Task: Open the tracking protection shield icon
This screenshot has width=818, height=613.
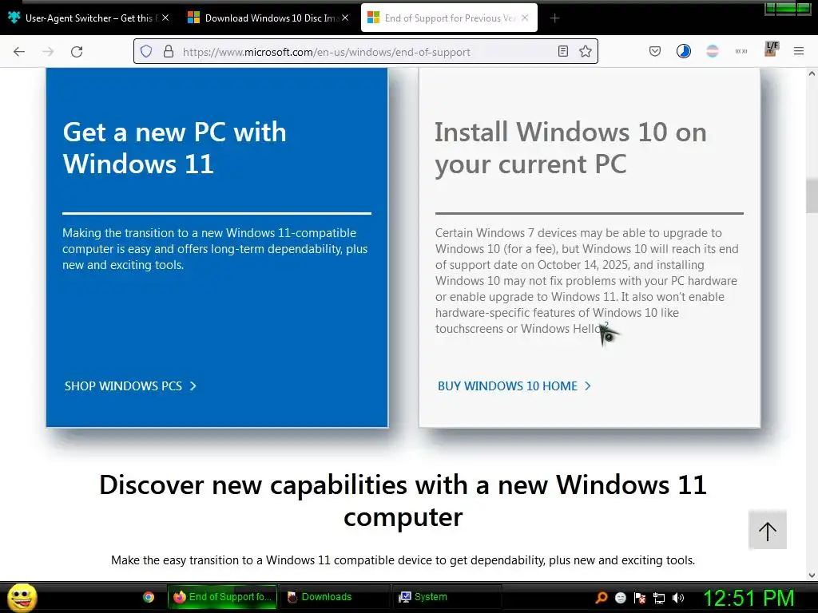Action: click(146, 51)
